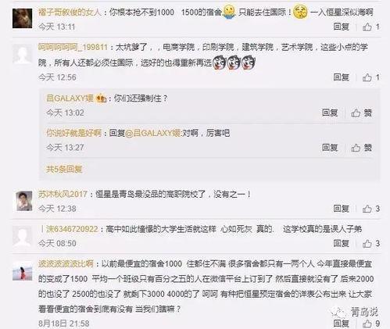390x329 pixels.
Task: Like 苏沐秋风2017's comment
Action: click(371, 209)
